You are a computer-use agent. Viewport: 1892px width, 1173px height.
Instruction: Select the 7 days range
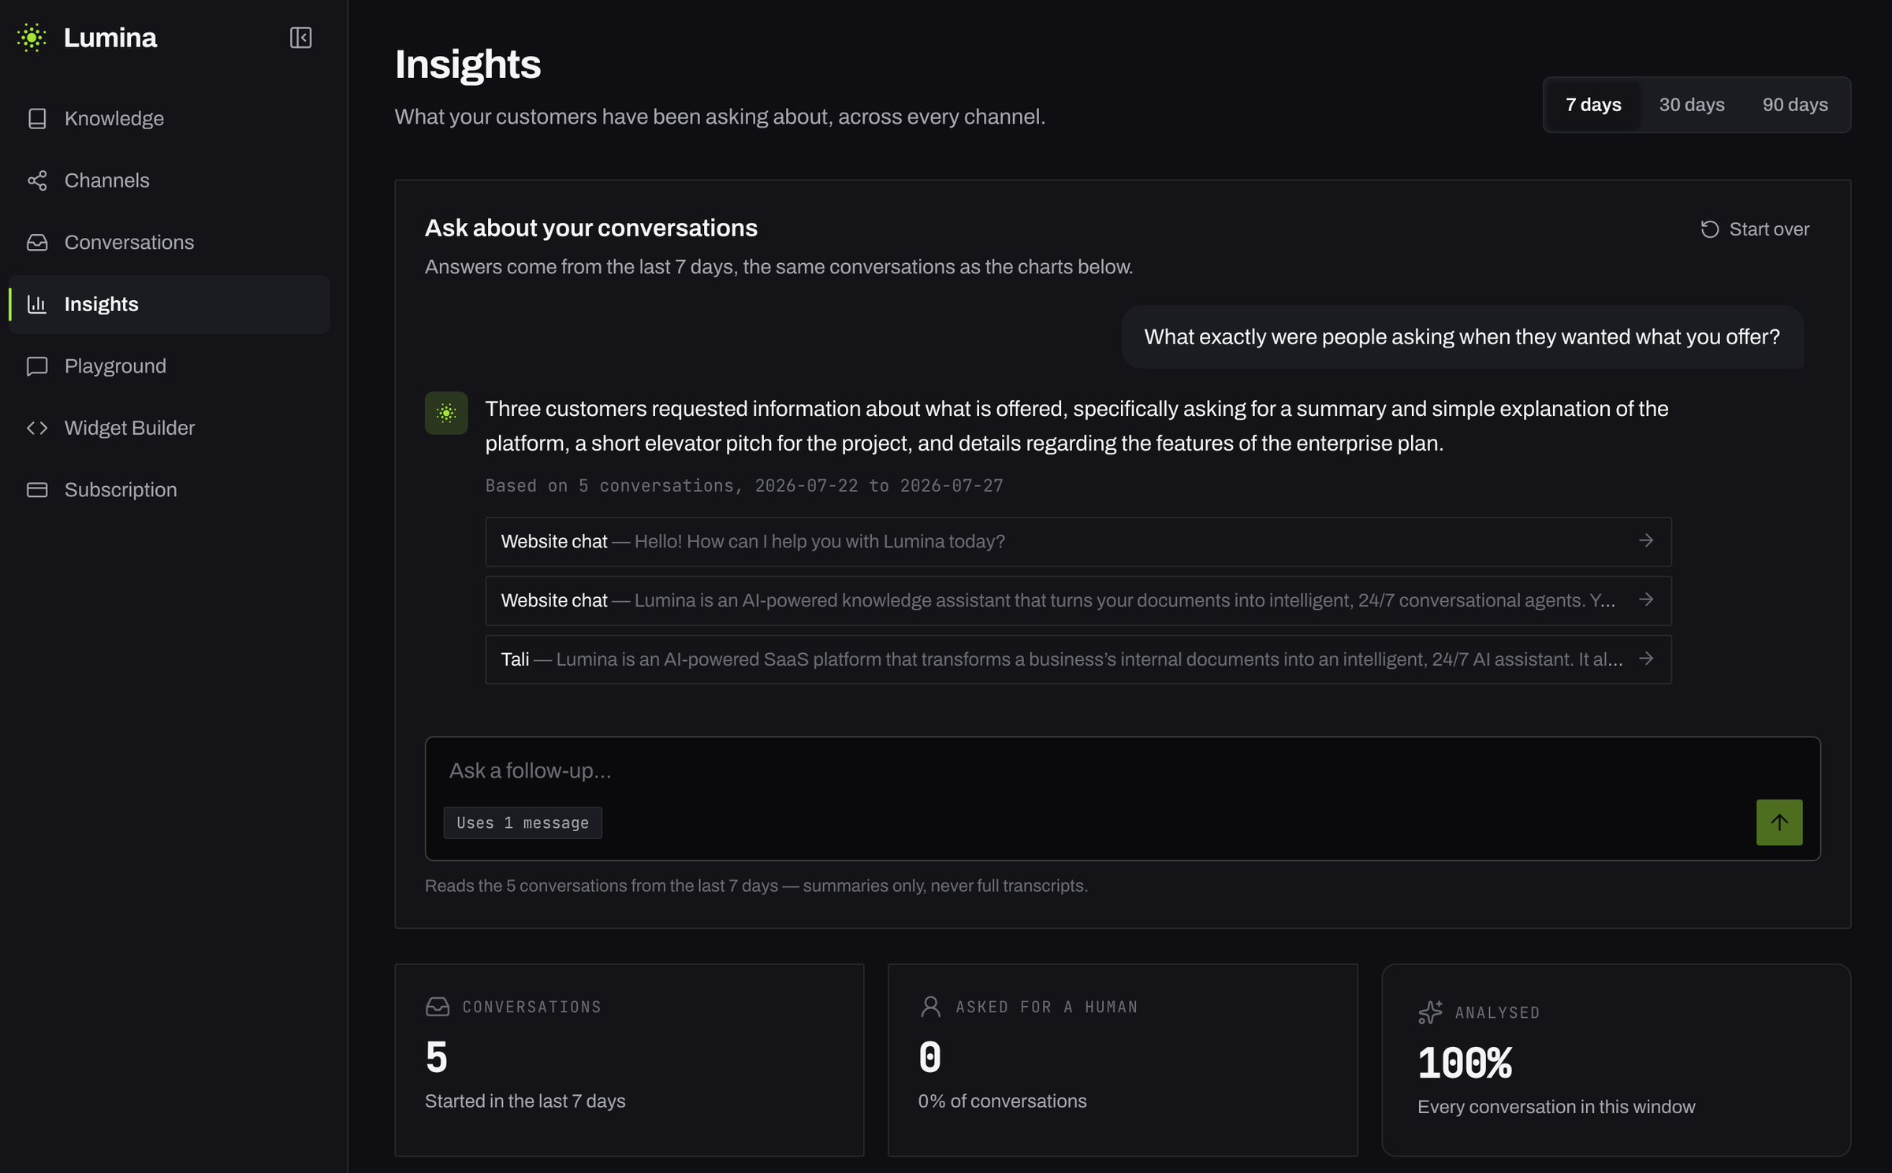pyautogui.click(x=1592, y=105)
